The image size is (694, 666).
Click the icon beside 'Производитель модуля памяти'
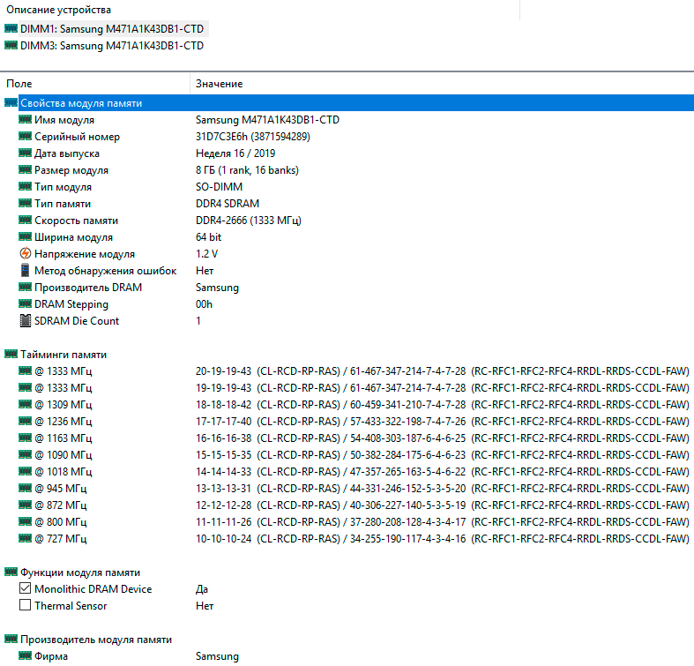[x=11, y=639]
